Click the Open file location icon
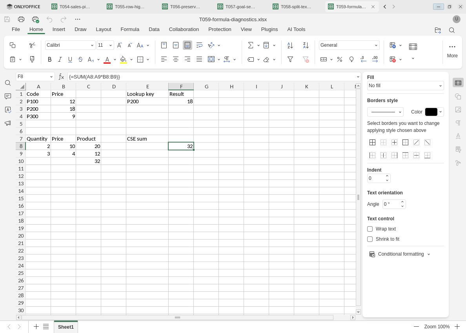Image resolution: width=466 pixels, height=333 pixels. tap(438, 30)
